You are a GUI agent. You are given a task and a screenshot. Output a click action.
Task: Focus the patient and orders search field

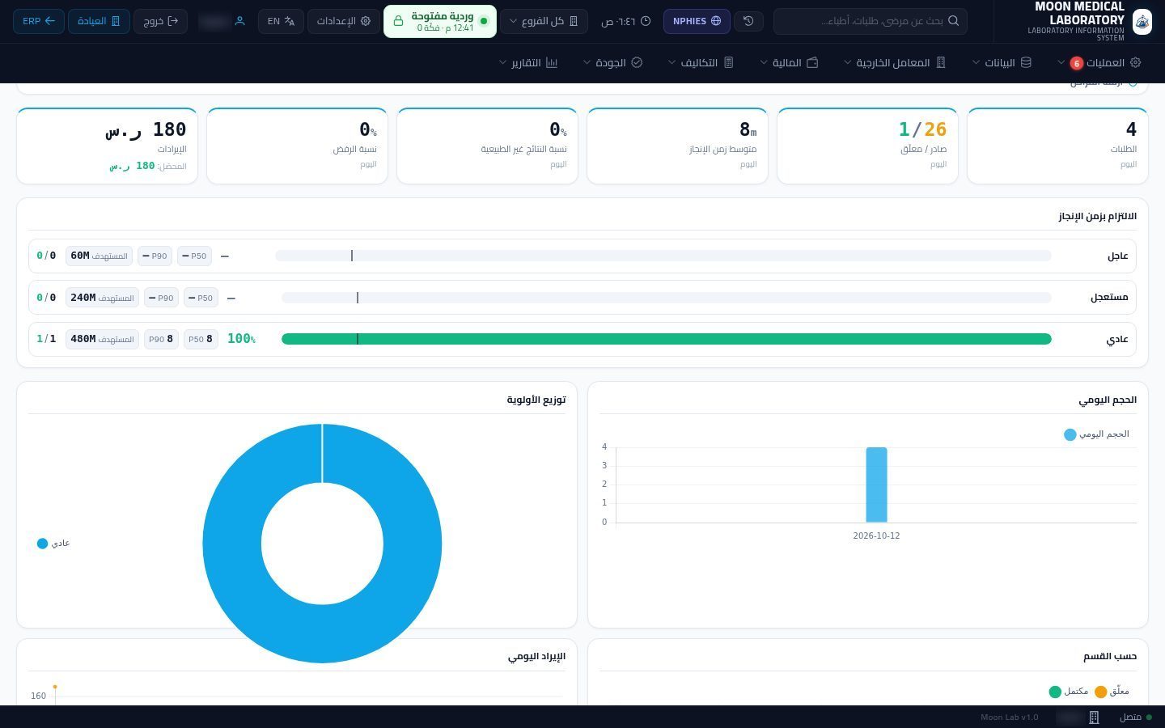click(871, 21)
